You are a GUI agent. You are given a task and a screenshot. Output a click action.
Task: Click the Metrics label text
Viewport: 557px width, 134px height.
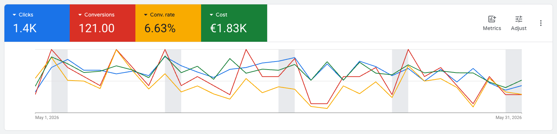(x=492, y=28)
